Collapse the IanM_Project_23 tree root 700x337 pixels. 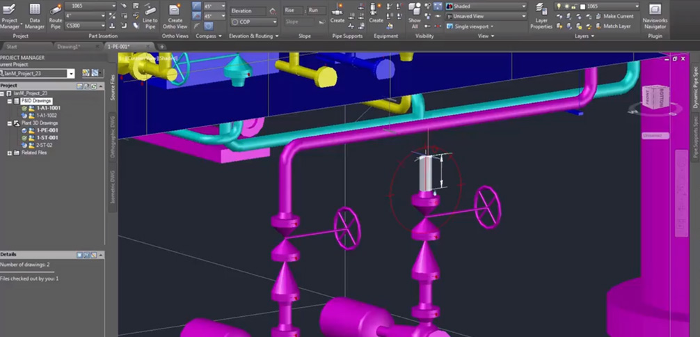tap(2, 93)
